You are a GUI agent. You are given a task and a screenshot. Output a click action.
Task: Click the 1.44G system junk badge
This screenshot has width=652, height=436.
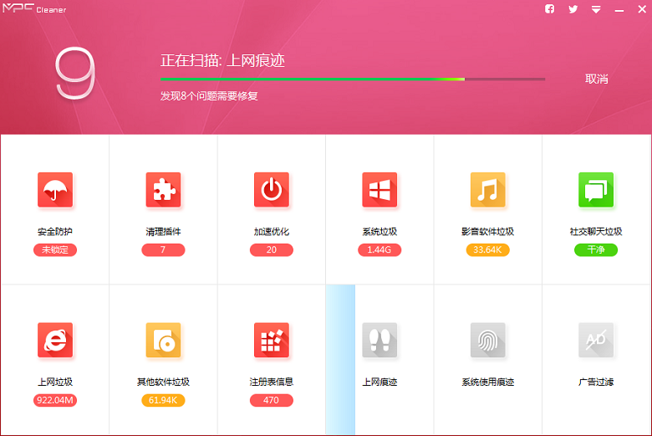click(x=379, y=250)
